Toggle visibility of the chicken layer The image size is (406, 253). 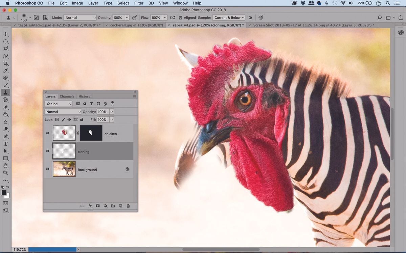coord(47,133)
